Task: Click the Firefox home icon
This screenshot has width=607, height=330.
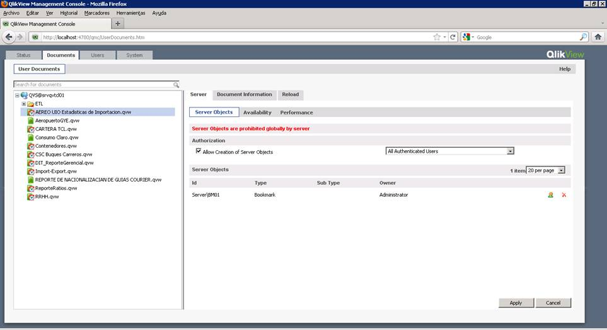Action: [598, 37]
